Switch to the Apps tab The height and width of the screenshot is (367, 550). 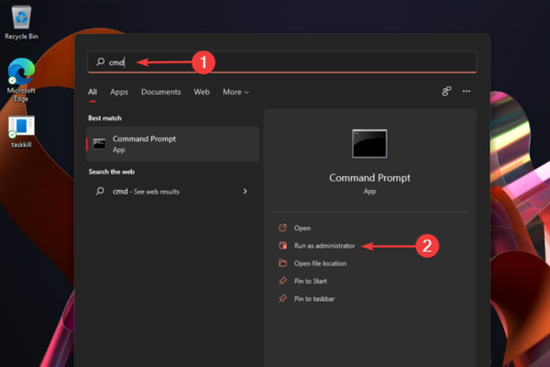(x=119, y=92)
